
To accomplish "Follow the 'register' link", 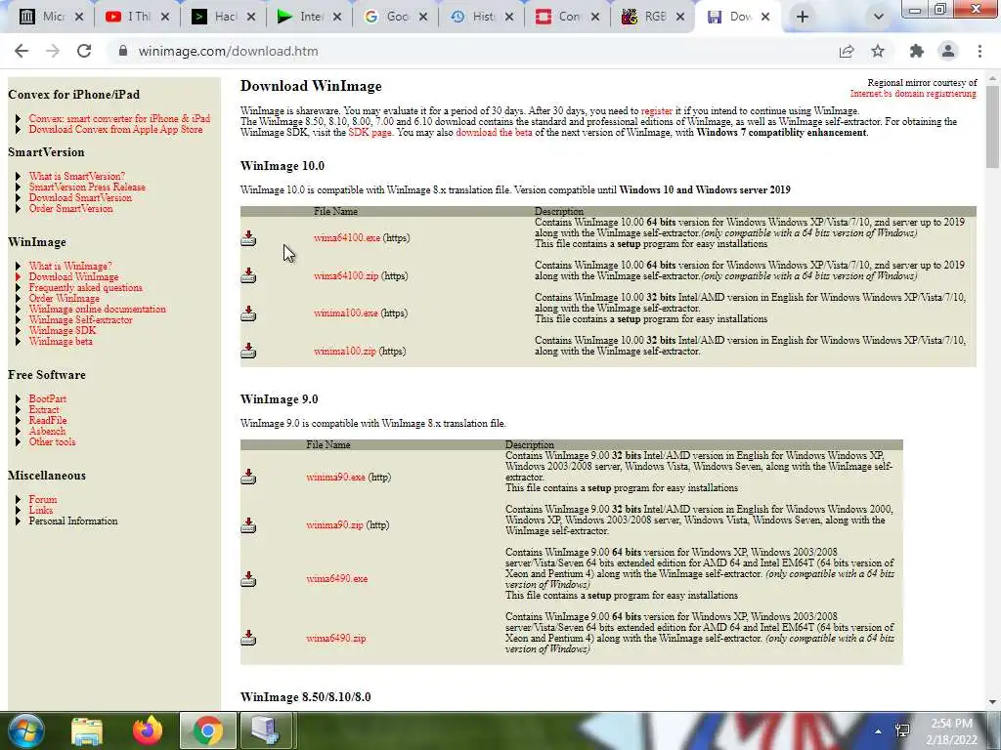I will [657, 111].
